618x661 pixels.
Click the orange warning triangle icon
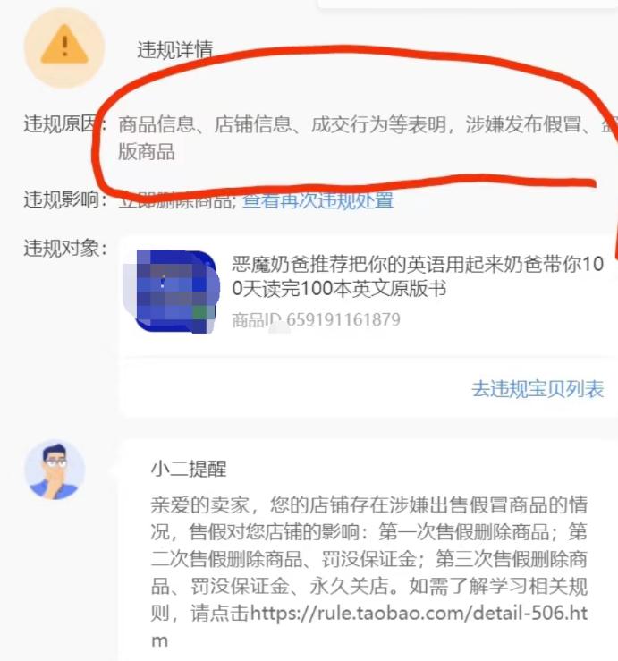coord(64,46)
